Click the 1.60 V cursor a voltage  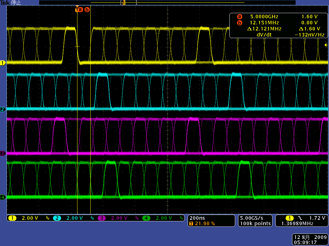pyautogui.click(x=310, y=17)
